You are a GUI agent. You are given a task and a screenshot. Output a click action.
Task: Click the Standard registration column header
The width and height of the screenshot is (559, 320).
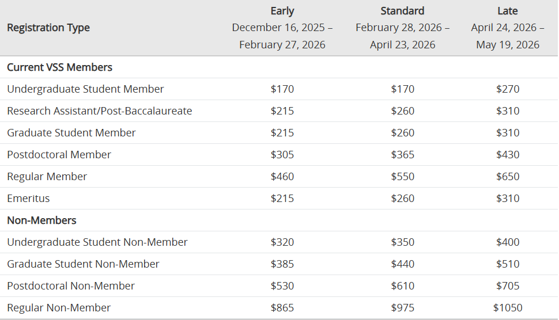402,11
